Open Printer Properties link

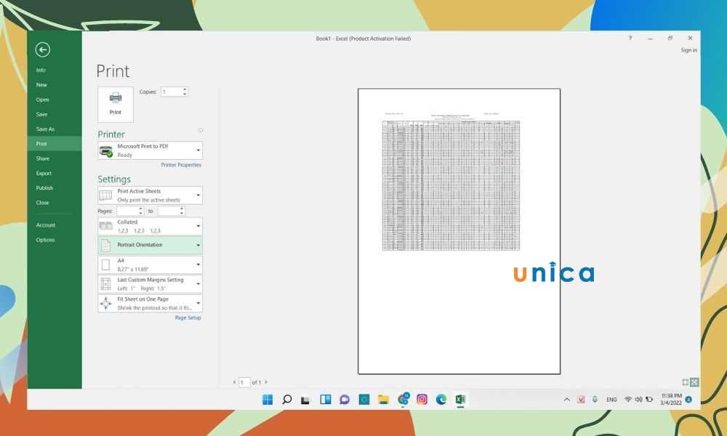[x=181, y=165]
